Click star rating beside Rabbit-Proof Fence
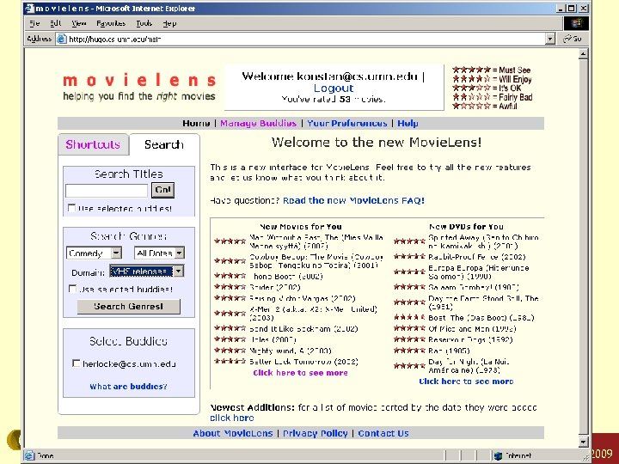 [409, 256]
